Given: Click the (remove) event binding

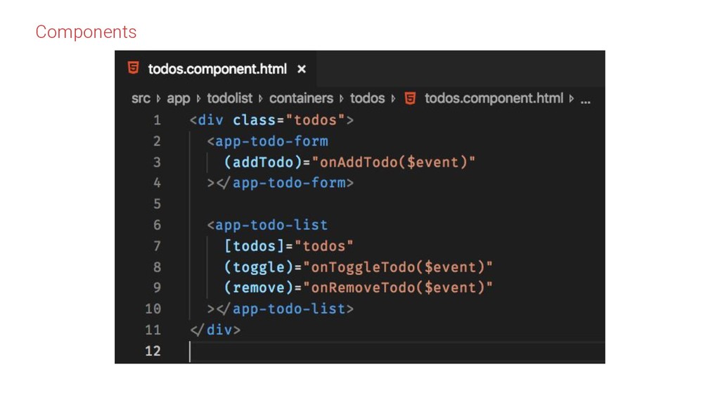Looking at the screenshot, I should tap(257, 288).
